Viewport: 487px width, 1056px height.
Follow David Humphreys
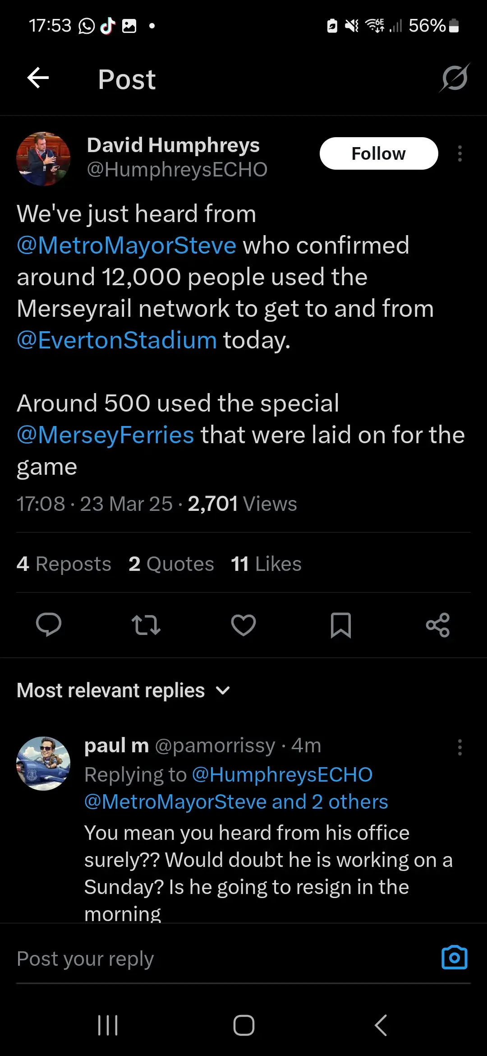pyautogui.click(x=379, y=153)
